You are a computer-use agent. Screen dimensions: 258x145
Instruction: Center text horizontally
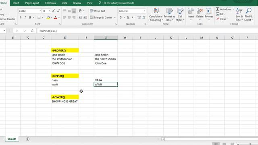click(69, 17)
